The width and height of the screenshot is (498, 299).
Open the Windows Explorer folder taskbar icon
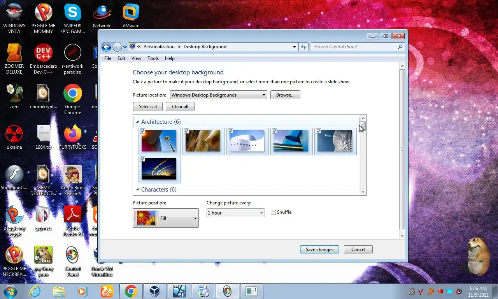(59, 291)
